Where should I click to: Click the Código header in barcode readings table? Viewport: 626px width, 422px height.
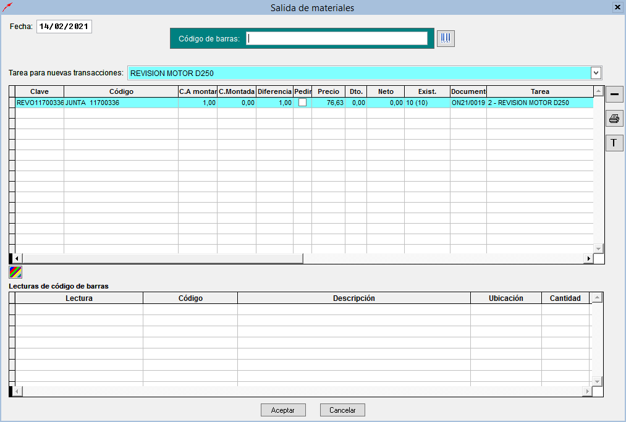point(190,298)
